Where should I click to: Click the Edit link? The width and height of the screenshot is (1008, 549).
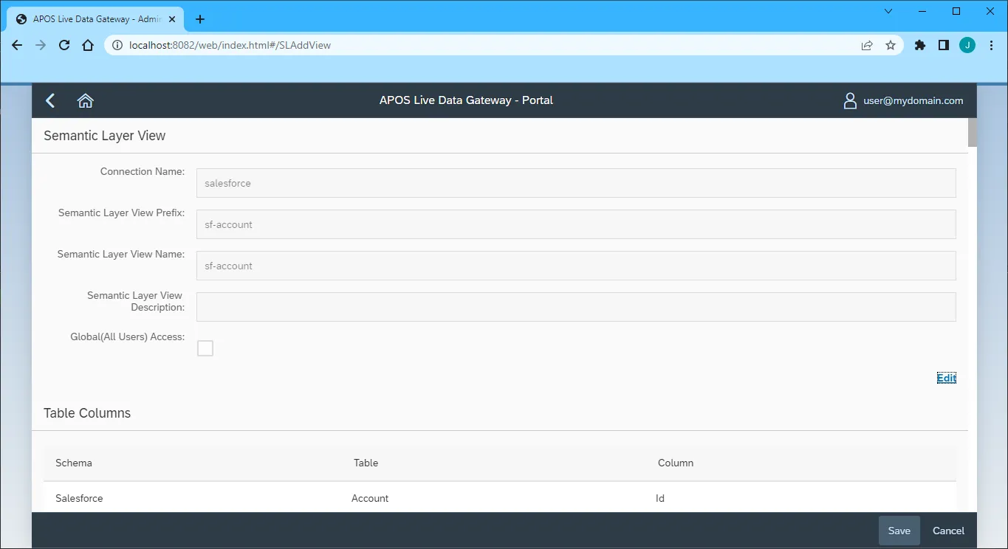click(946, 379)
